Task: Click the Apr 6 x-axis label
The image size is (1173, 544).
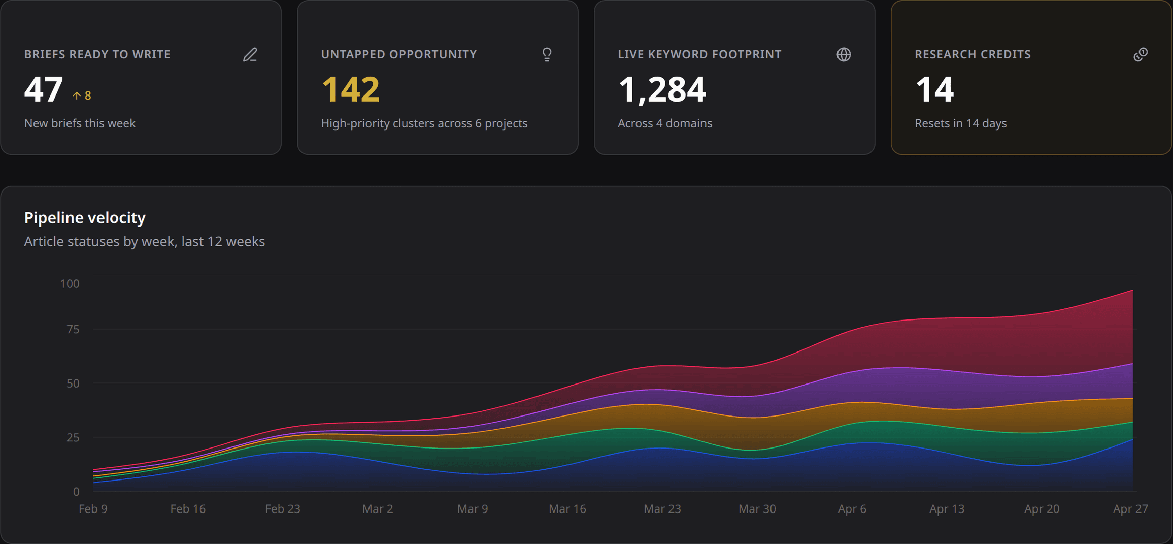Action: [x=852, y=509]
